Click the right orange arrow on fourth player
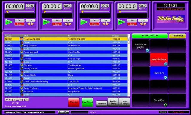 tap(145, 24)
